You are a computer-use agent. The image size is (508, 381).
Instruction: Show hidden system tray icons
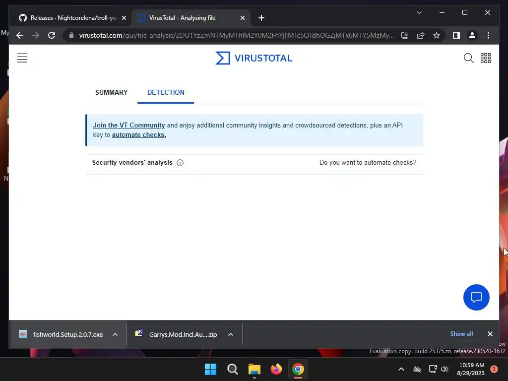[x=401, y=369]
